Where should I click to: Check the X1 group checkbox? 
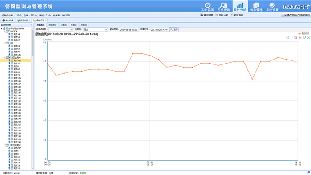9,43
